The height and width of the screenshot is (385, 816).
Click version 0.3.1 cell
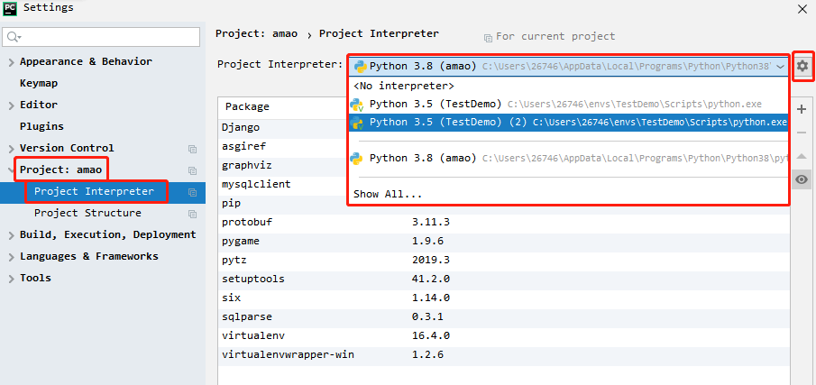[x=427, y=316]
